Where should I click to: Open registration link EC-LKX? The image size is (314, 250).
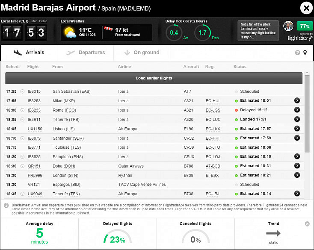pyautogui.click(x=213, y=129)
